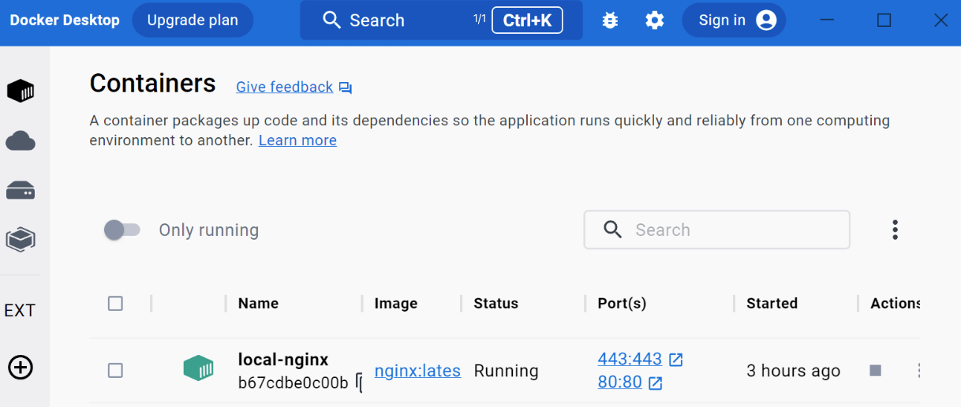Open the Give feedback link
Viewport: 961px width, 407px height.
pyautogui.click(x=285, y=87)
